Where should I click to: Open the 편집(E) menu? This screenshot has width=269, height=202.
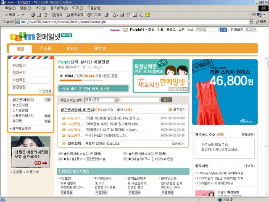click(25, 8)
